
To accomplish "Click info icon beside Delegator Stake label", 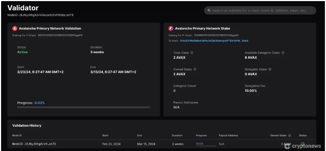I will [270, 69].
